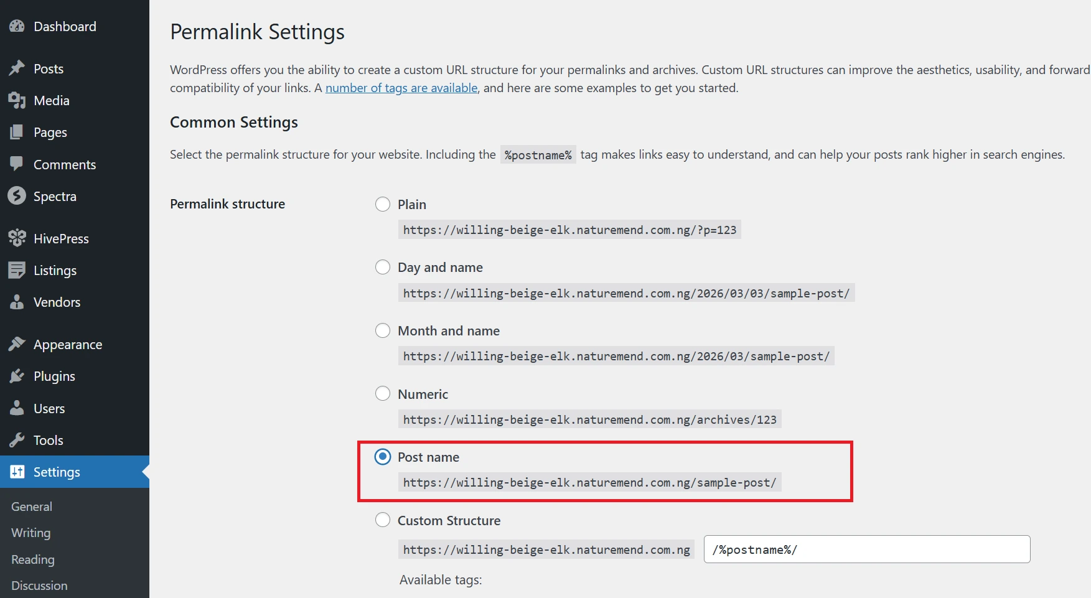Click the custom structure text field
1091x598 pixels.
(866, 549)
